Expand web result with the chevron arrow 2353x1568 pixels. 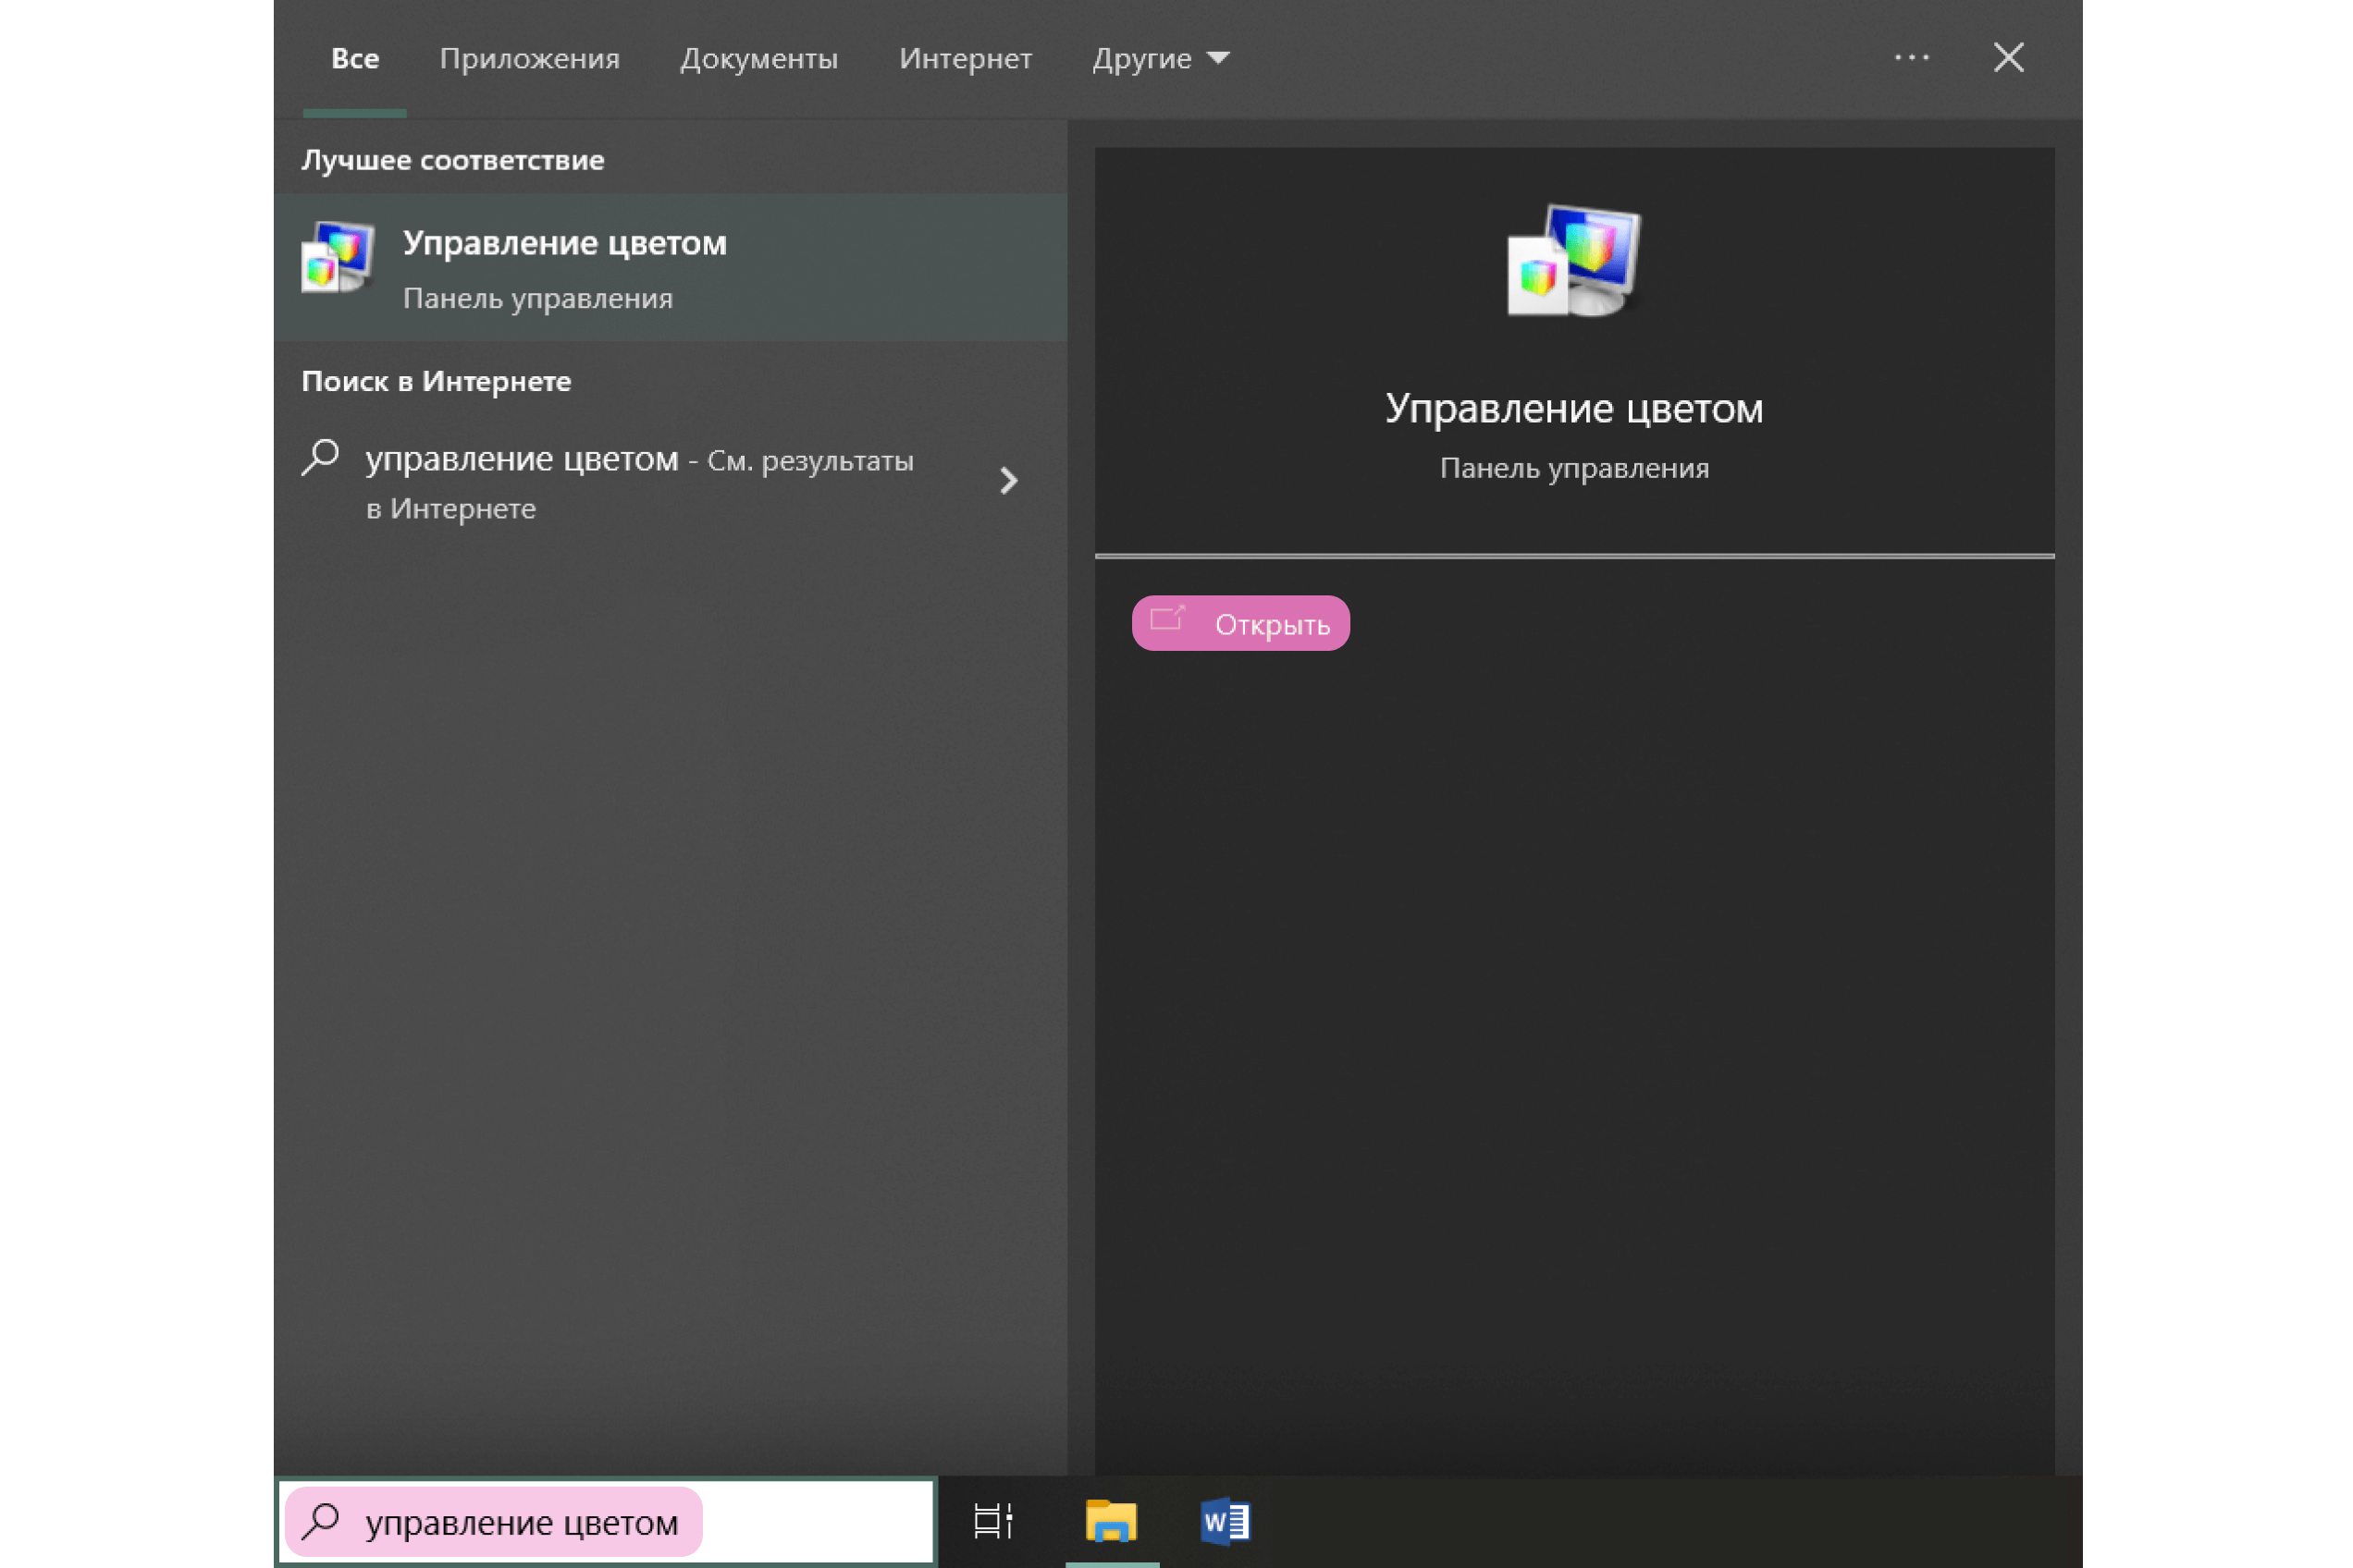(1008, 481)
